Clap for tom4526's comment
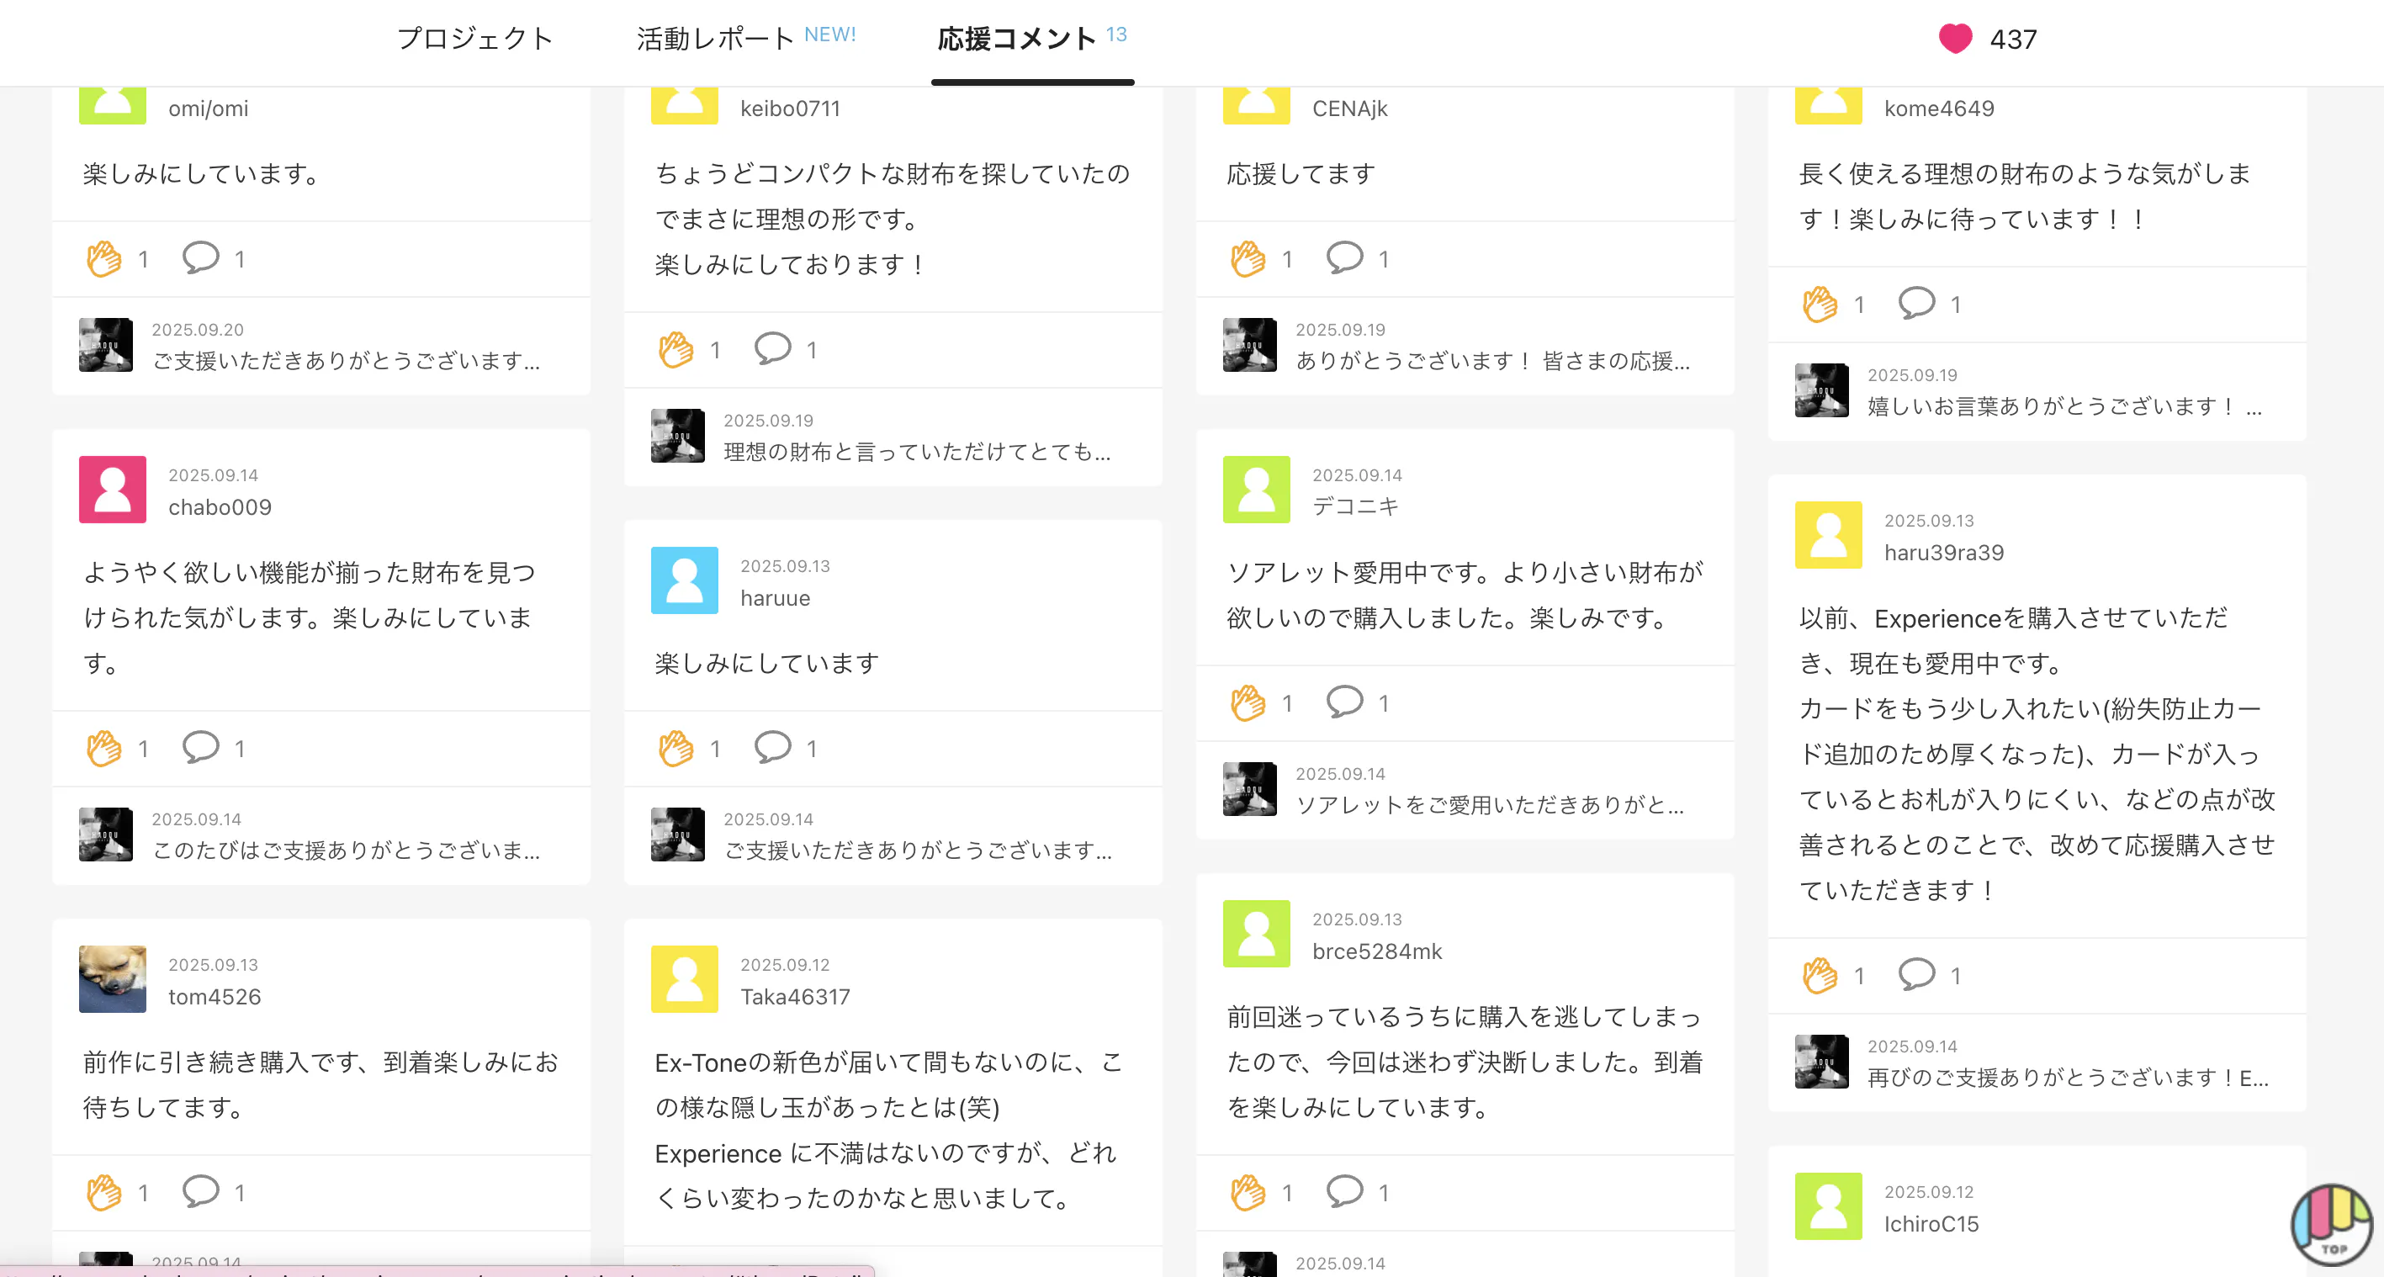 pos(104,1193)
